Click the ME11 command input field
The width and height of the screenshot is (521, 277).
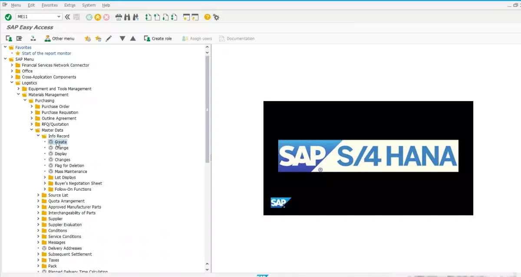point(36,17)
